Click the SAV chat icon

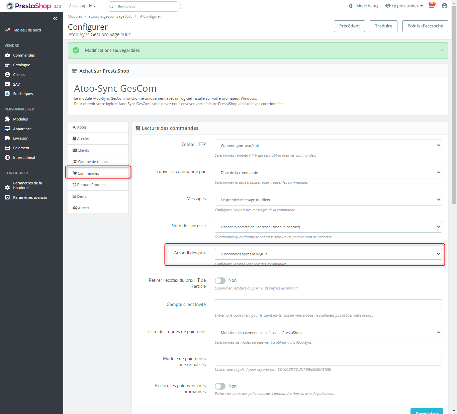[7, 84]
